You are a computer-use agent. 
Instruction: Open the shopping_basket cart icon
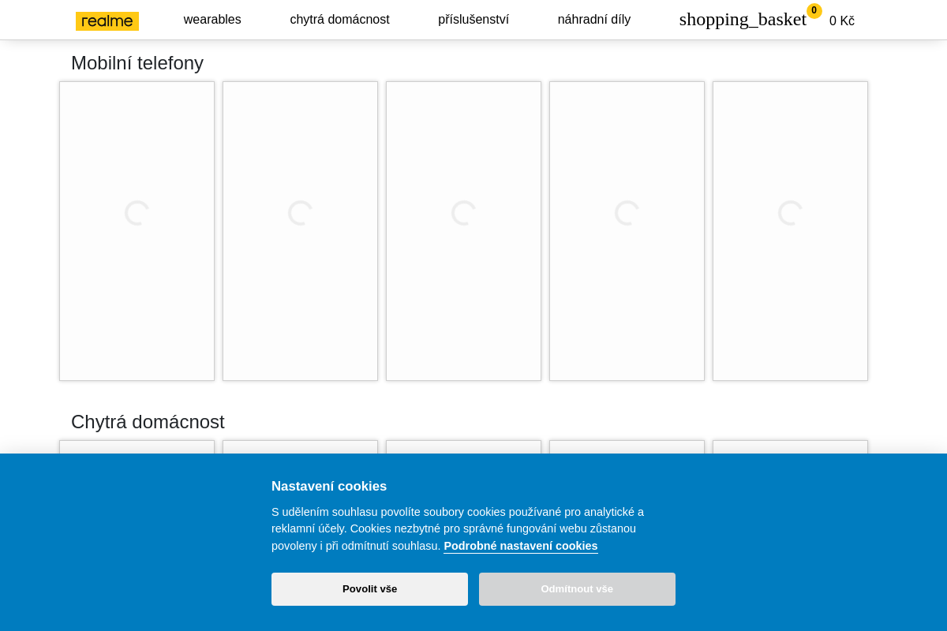point(743,20)
